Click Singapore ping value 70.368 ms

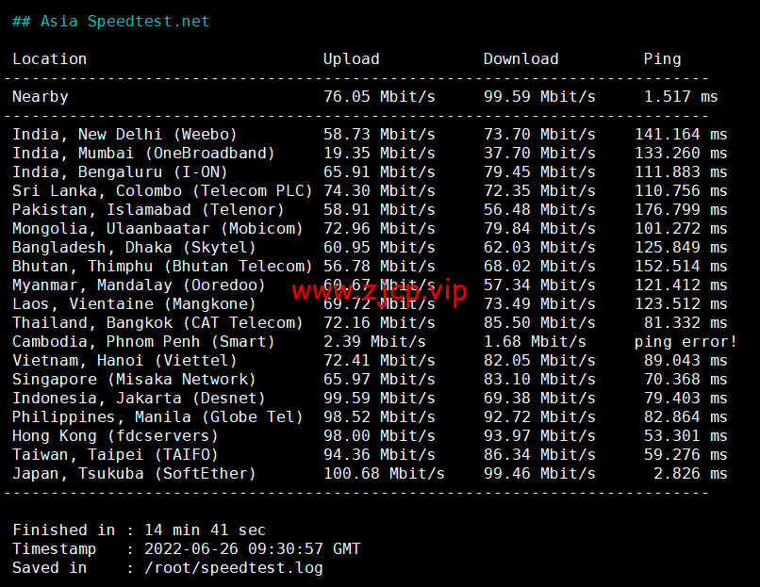pyautogui.click(x=686, y=380)
